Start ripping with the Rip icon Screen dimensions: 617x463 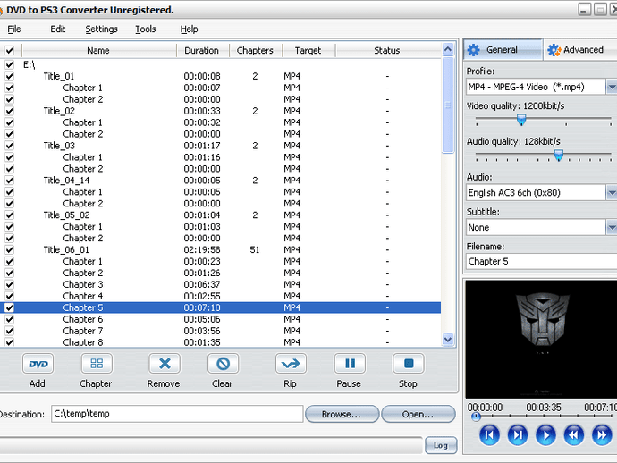point(291,364)
